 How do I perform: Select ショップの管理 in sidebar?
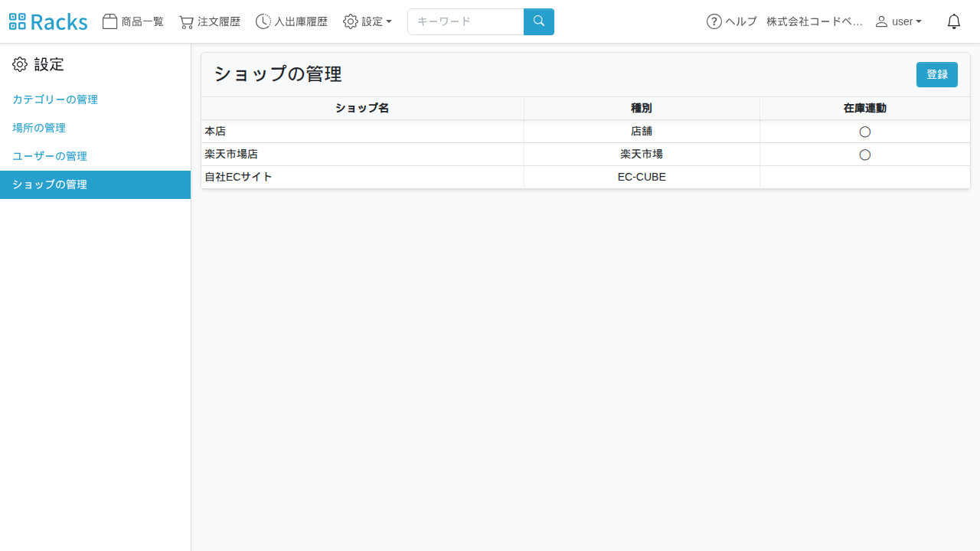pyautogui.click(x=95, y=184)
